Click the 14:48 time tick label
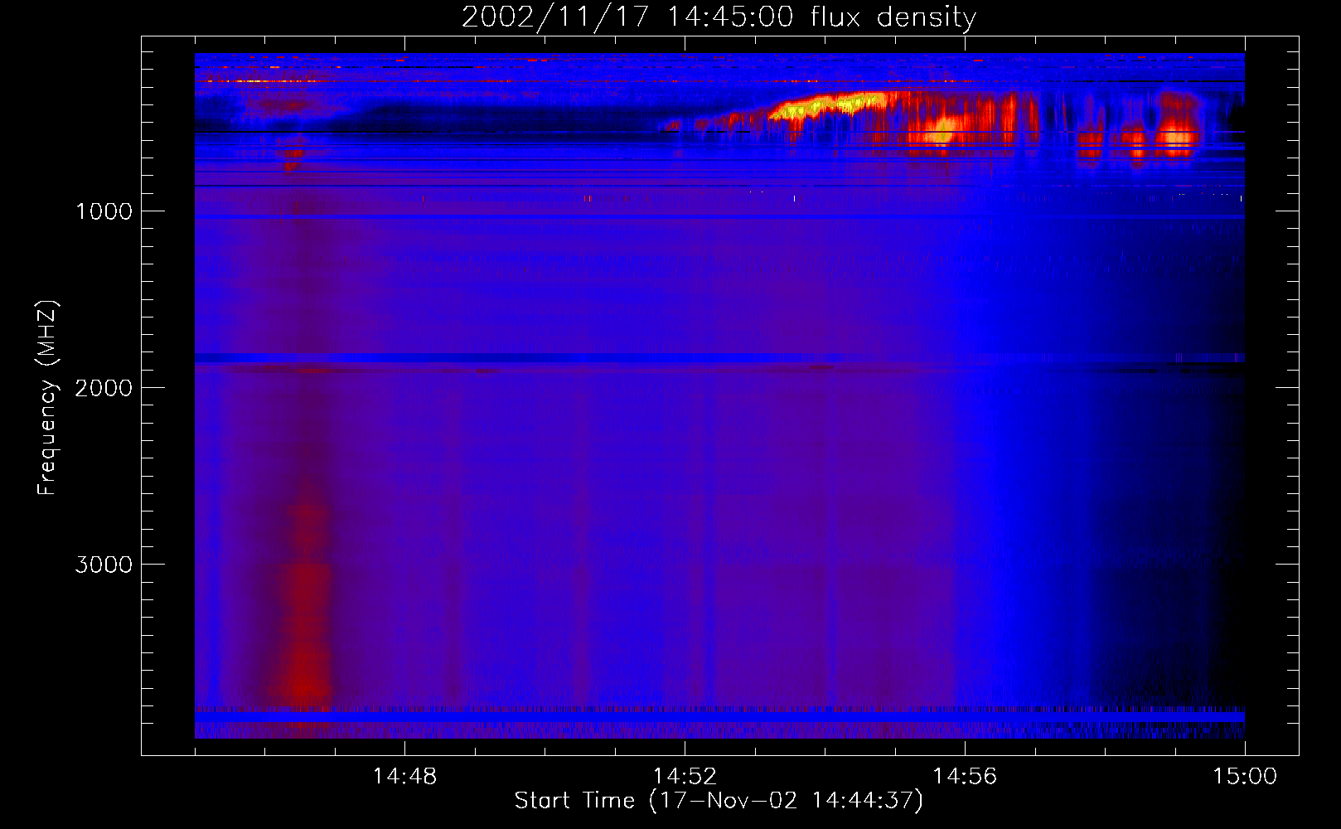The height and width of the screenshot is (829, 1341). 404,777
